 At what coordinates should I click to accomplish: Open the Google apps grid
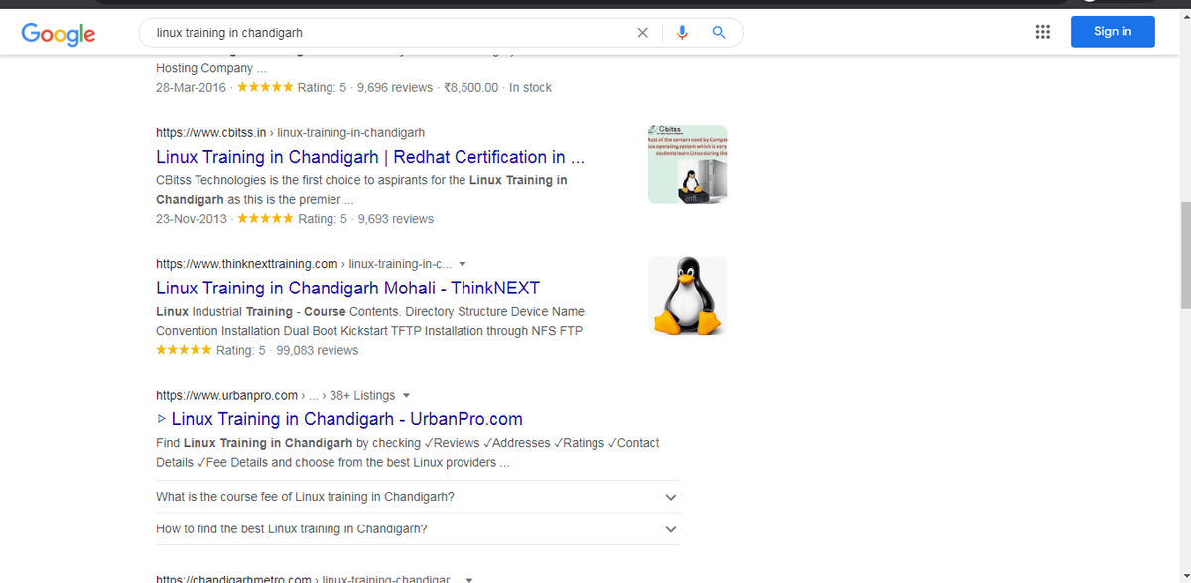coord(1042,32)
